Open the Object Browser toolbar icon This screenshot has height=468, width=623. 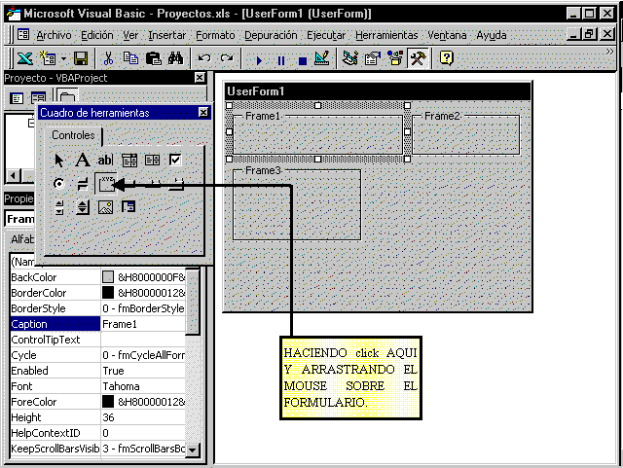(x=395, y=58)
